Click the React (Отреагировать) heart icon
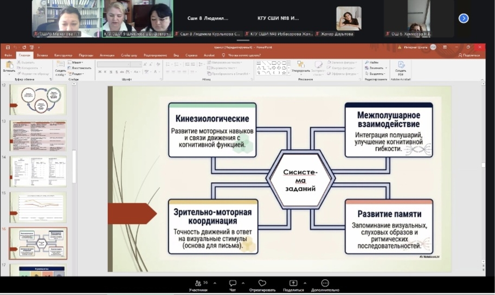Screen dimensions: 495x295 click(x=262, y=284)
